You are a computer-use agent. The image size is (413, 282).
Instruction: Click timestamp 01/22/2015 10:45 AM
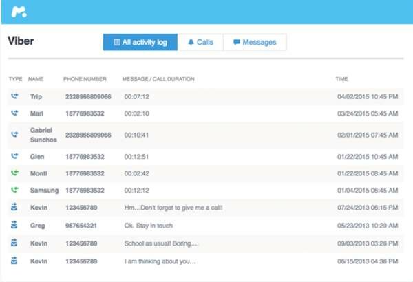coord(368,157)
